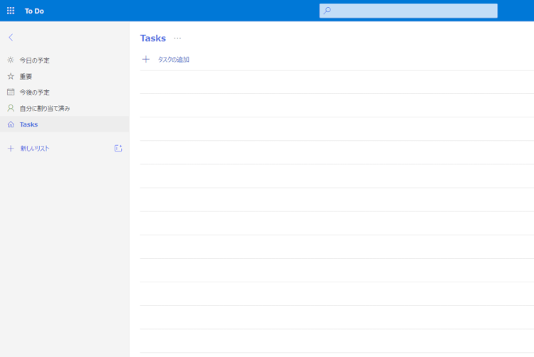Open the 自分に割り当て済み list label
Screen dimensions: 534x357
45,108
